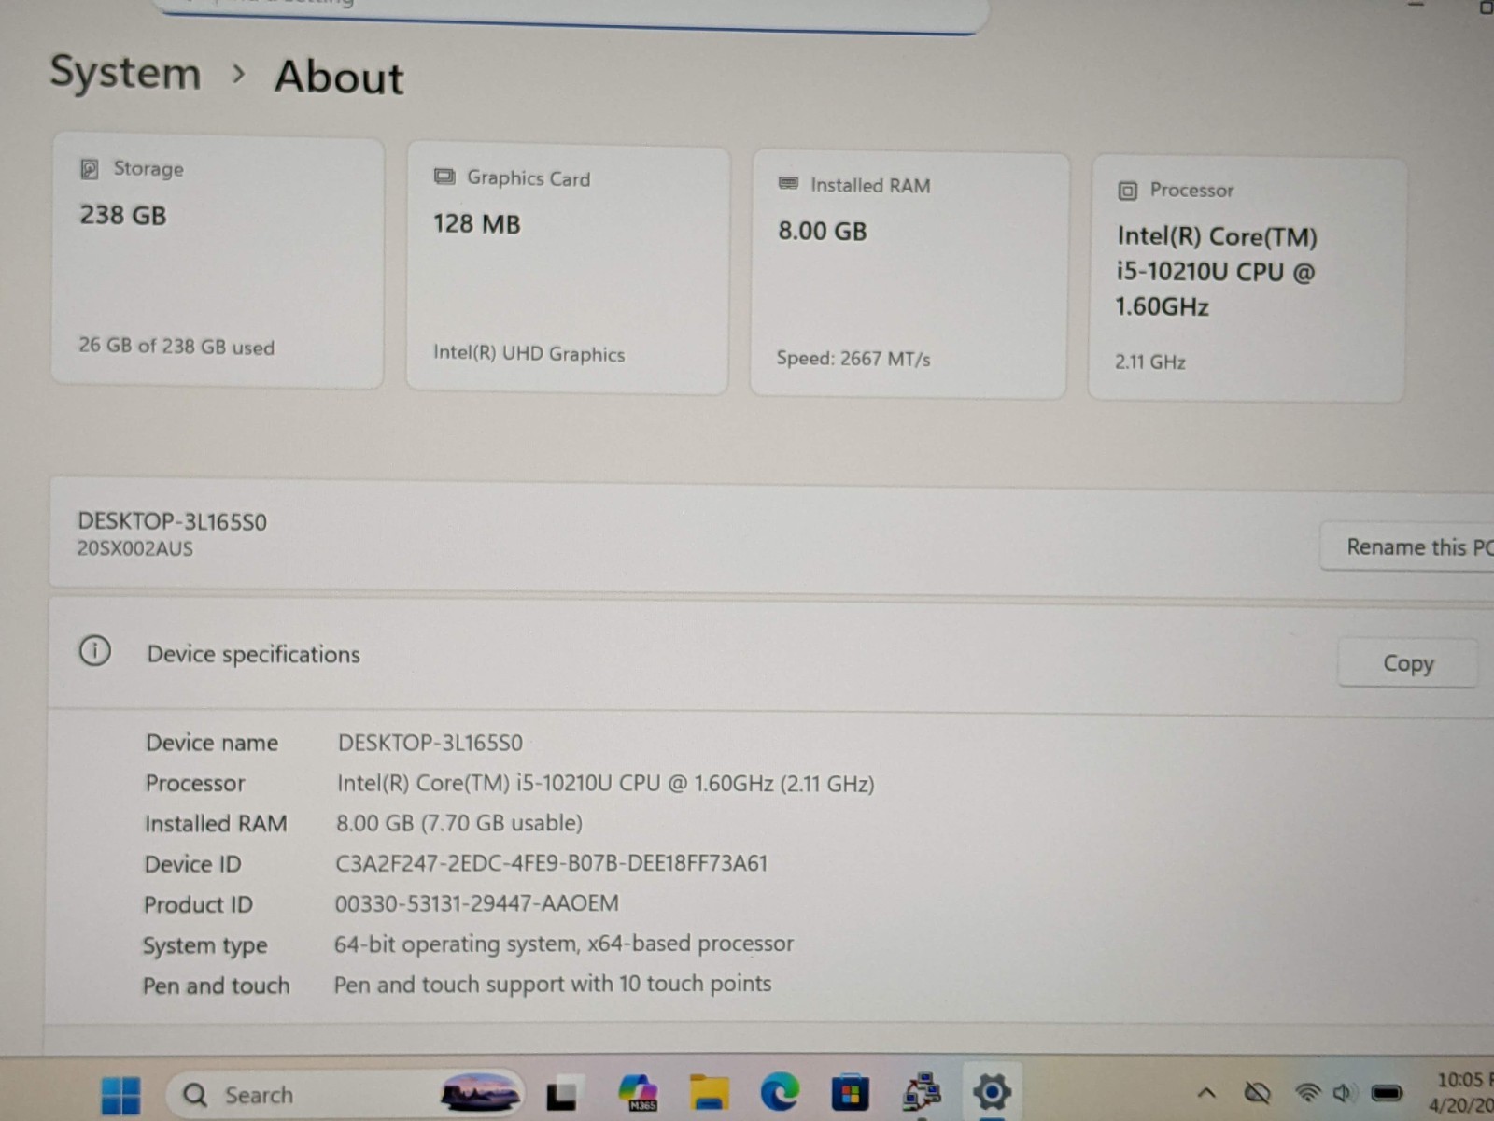Open Task View from the taskbar

[561, 1095]
